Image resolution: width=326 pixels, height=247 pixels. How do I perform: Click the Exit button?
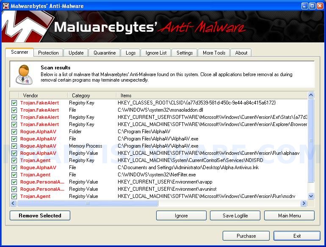[x=297, y=236]
